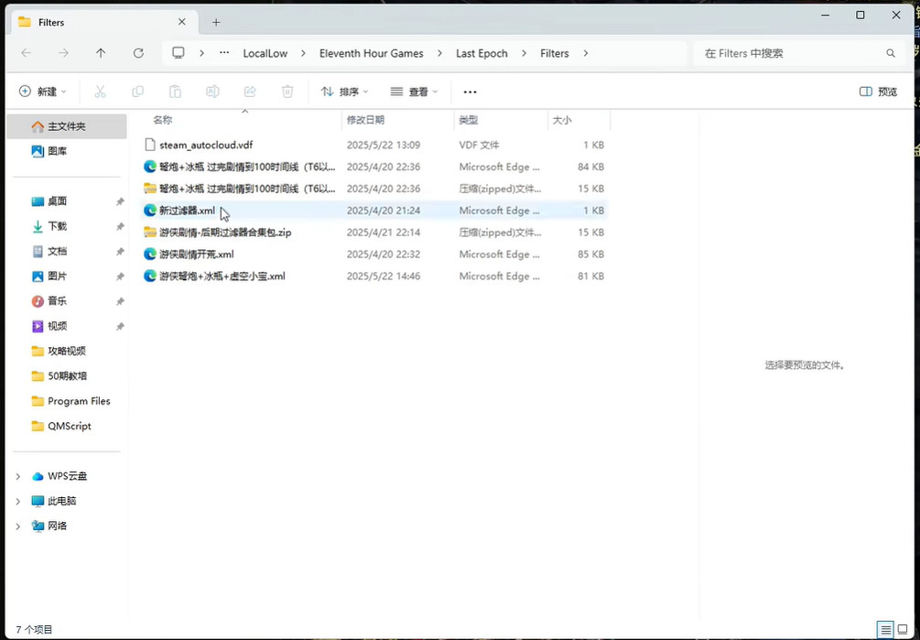The width and height of the screenshot is (920, 640).
Task: Open the See more ellipsis menu
Action: click(x=470, y=92)
